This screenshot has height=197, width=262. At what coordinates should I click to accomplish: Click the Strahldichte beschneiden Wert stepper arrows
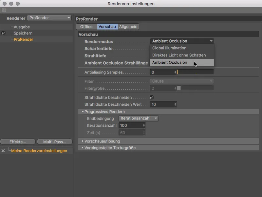pyautogui.click(x=175, y=104)
